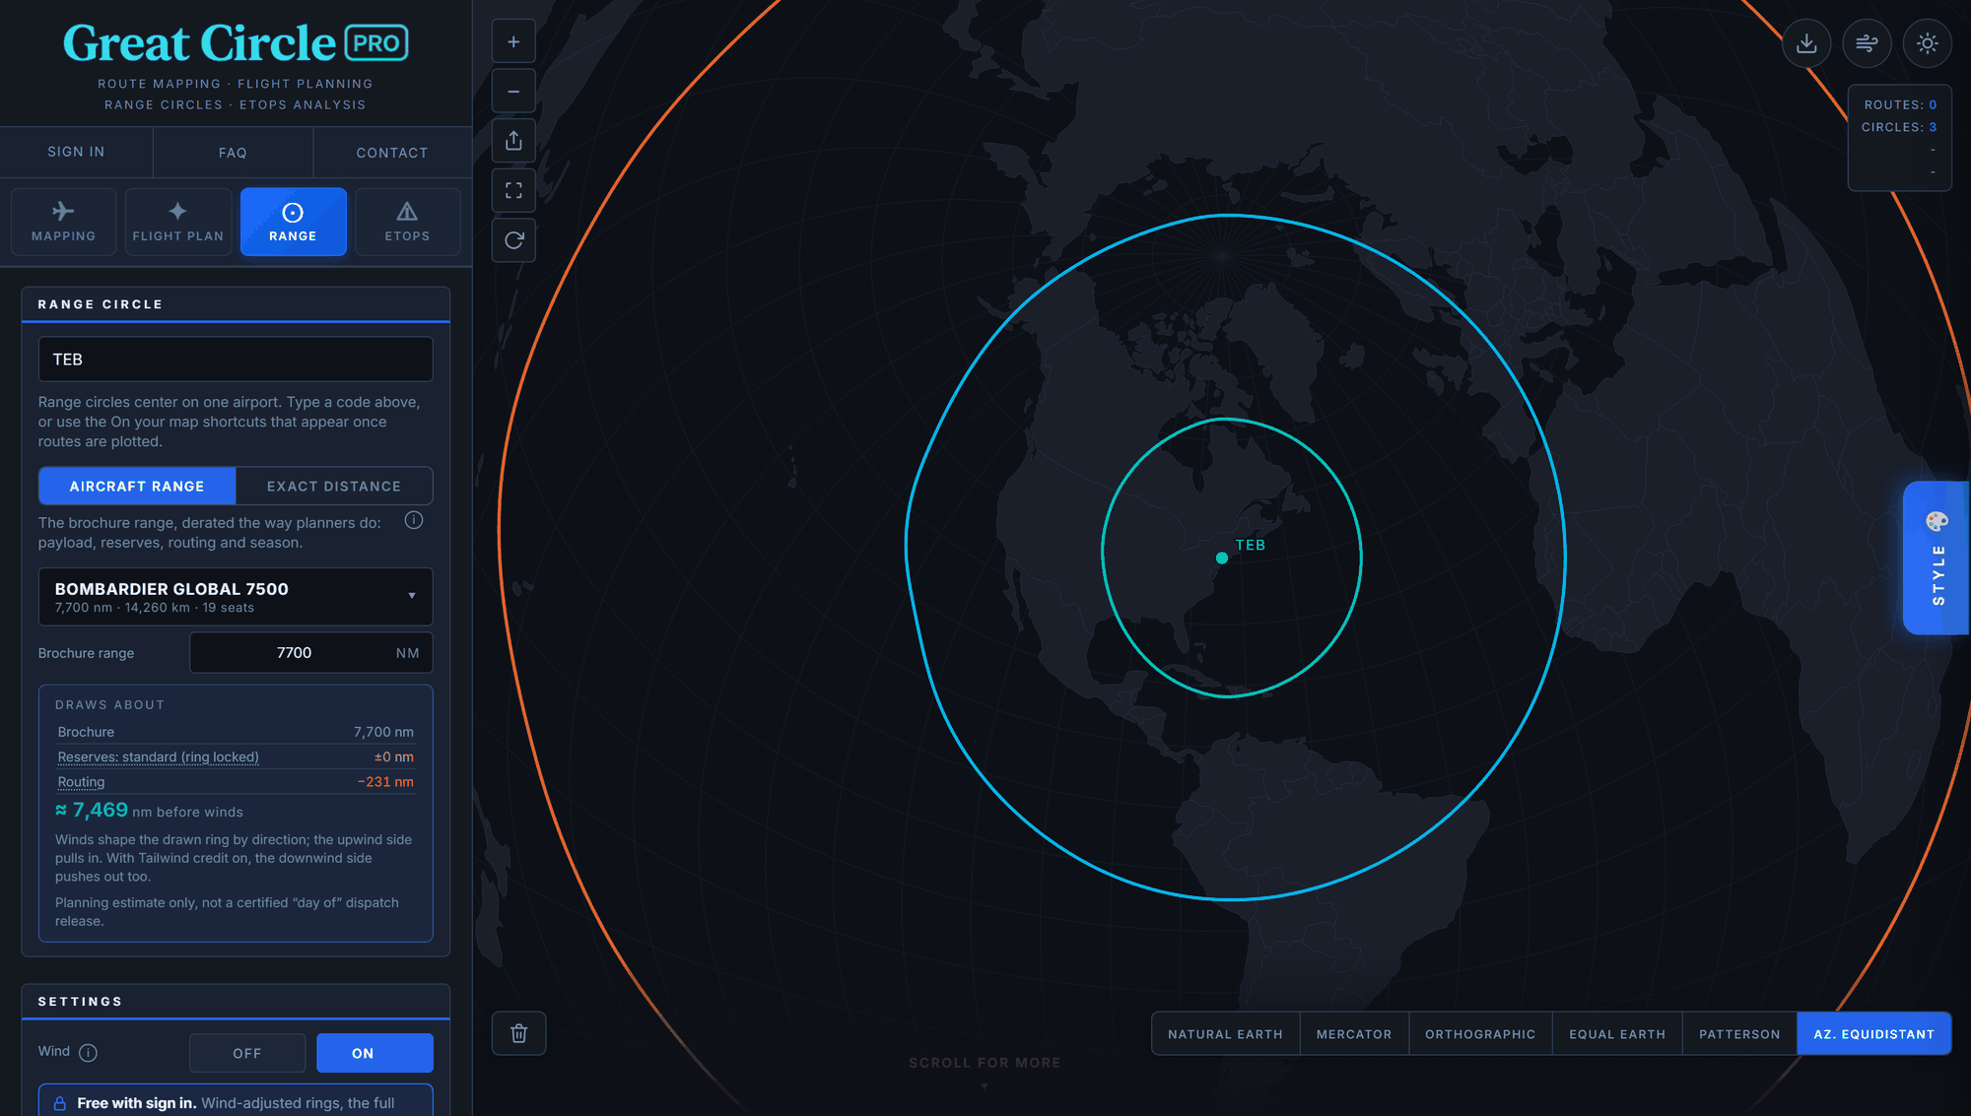Download the map image

tap(1806, 43)
